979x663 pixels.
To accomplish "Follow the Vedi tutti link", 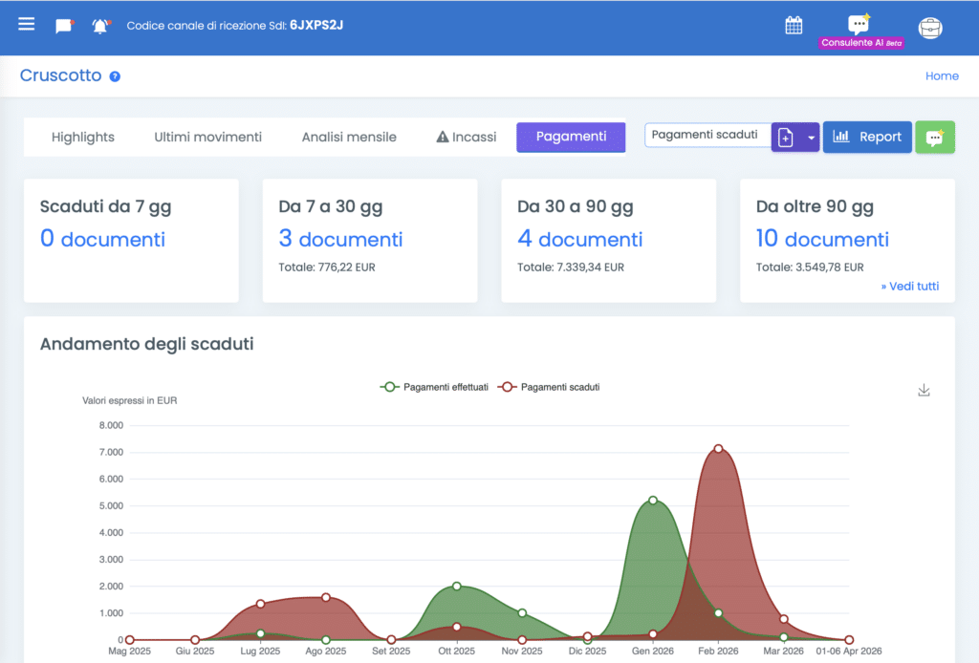I will tap(908, 286).
